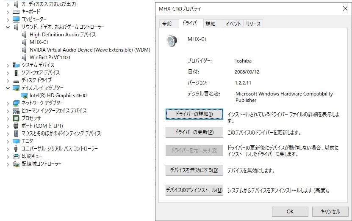Viewport: 352px width, 221px height.
Task: Open the 詳細 (Details) tab
Action: click(x=213, y=24)
